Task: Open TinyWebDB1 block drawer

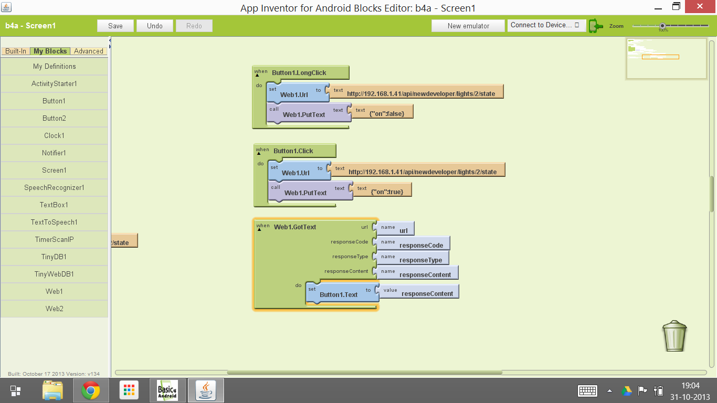Action: click(54, 274)
